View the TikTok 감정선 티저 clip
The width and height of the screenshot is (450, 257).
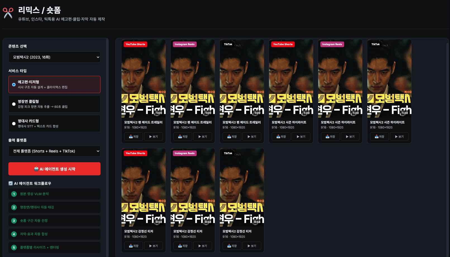coord(252,246)
